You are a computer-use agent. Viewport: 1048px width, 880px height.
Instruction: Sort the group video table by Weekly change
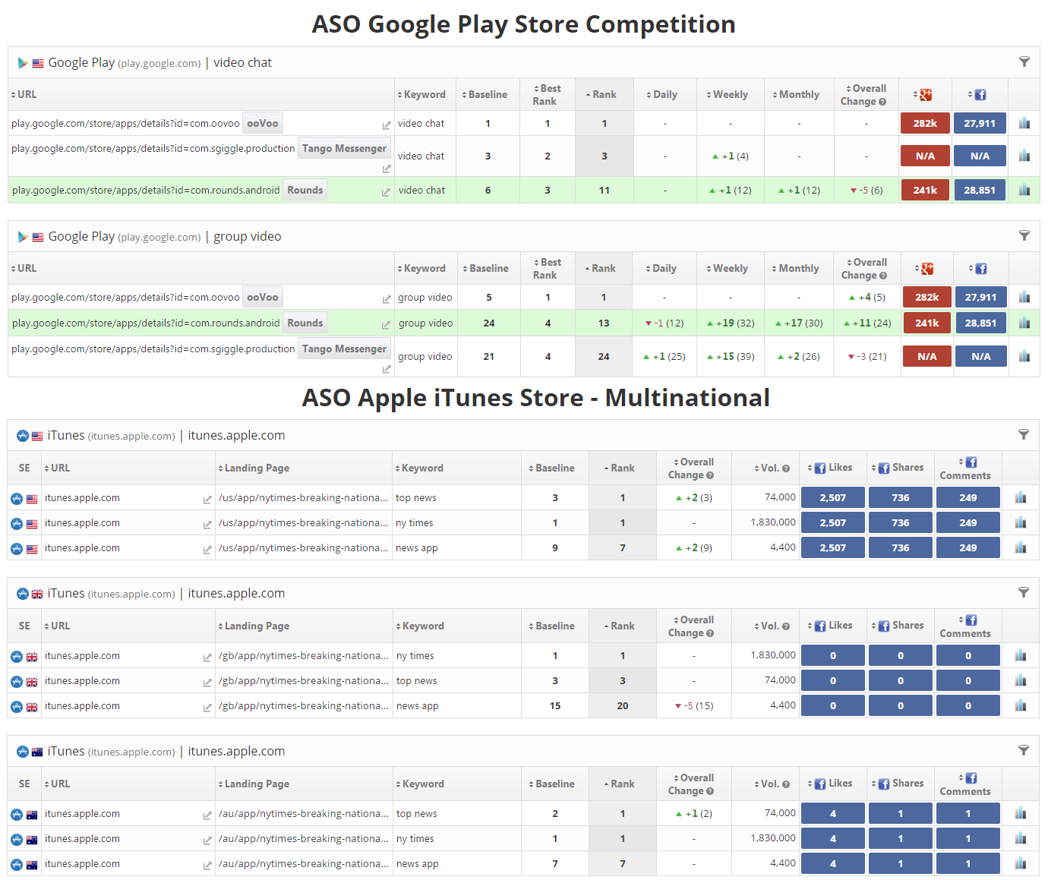coord(727,269)
